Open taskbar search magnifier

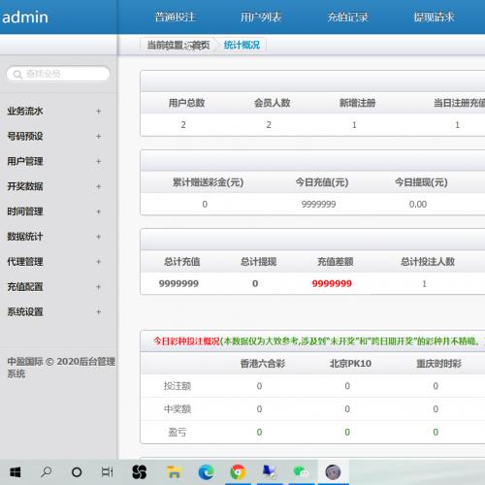(x=47, y=472)
